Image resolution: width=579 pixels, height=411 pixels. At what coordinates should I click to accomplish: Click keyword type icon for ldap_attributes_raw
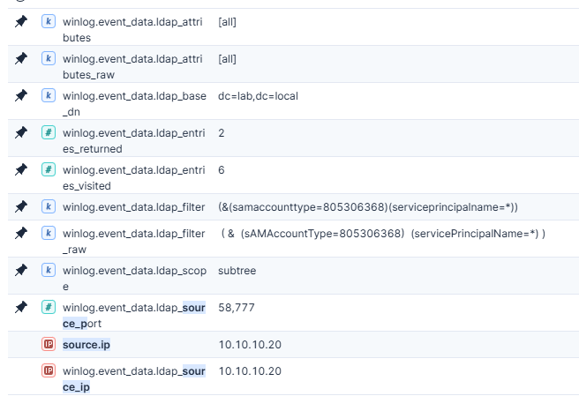click(49, 58)
